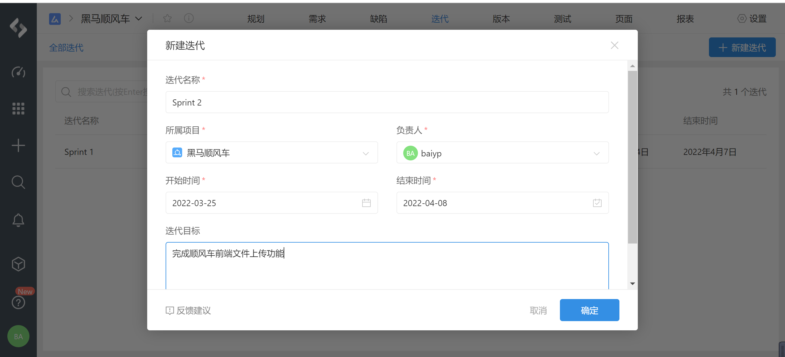The image size is (785, 357).
Task: Click the plus create icon in sidebar
Action: click(18, 145)
